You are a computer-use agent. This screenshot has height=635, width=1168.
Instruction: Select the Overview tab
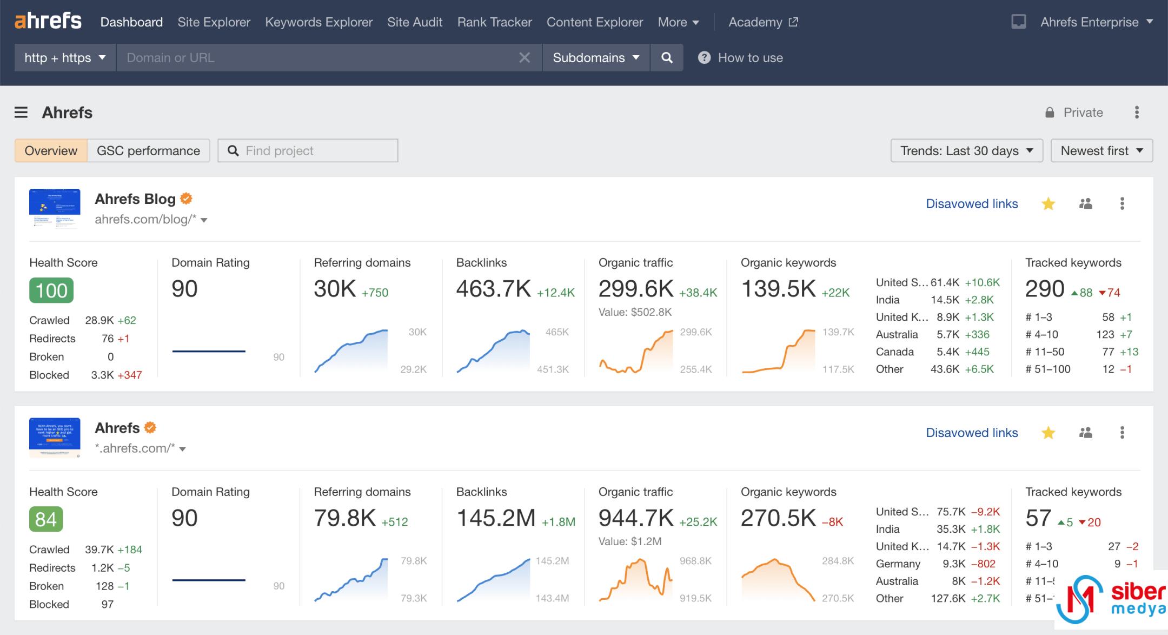[51, 150]
